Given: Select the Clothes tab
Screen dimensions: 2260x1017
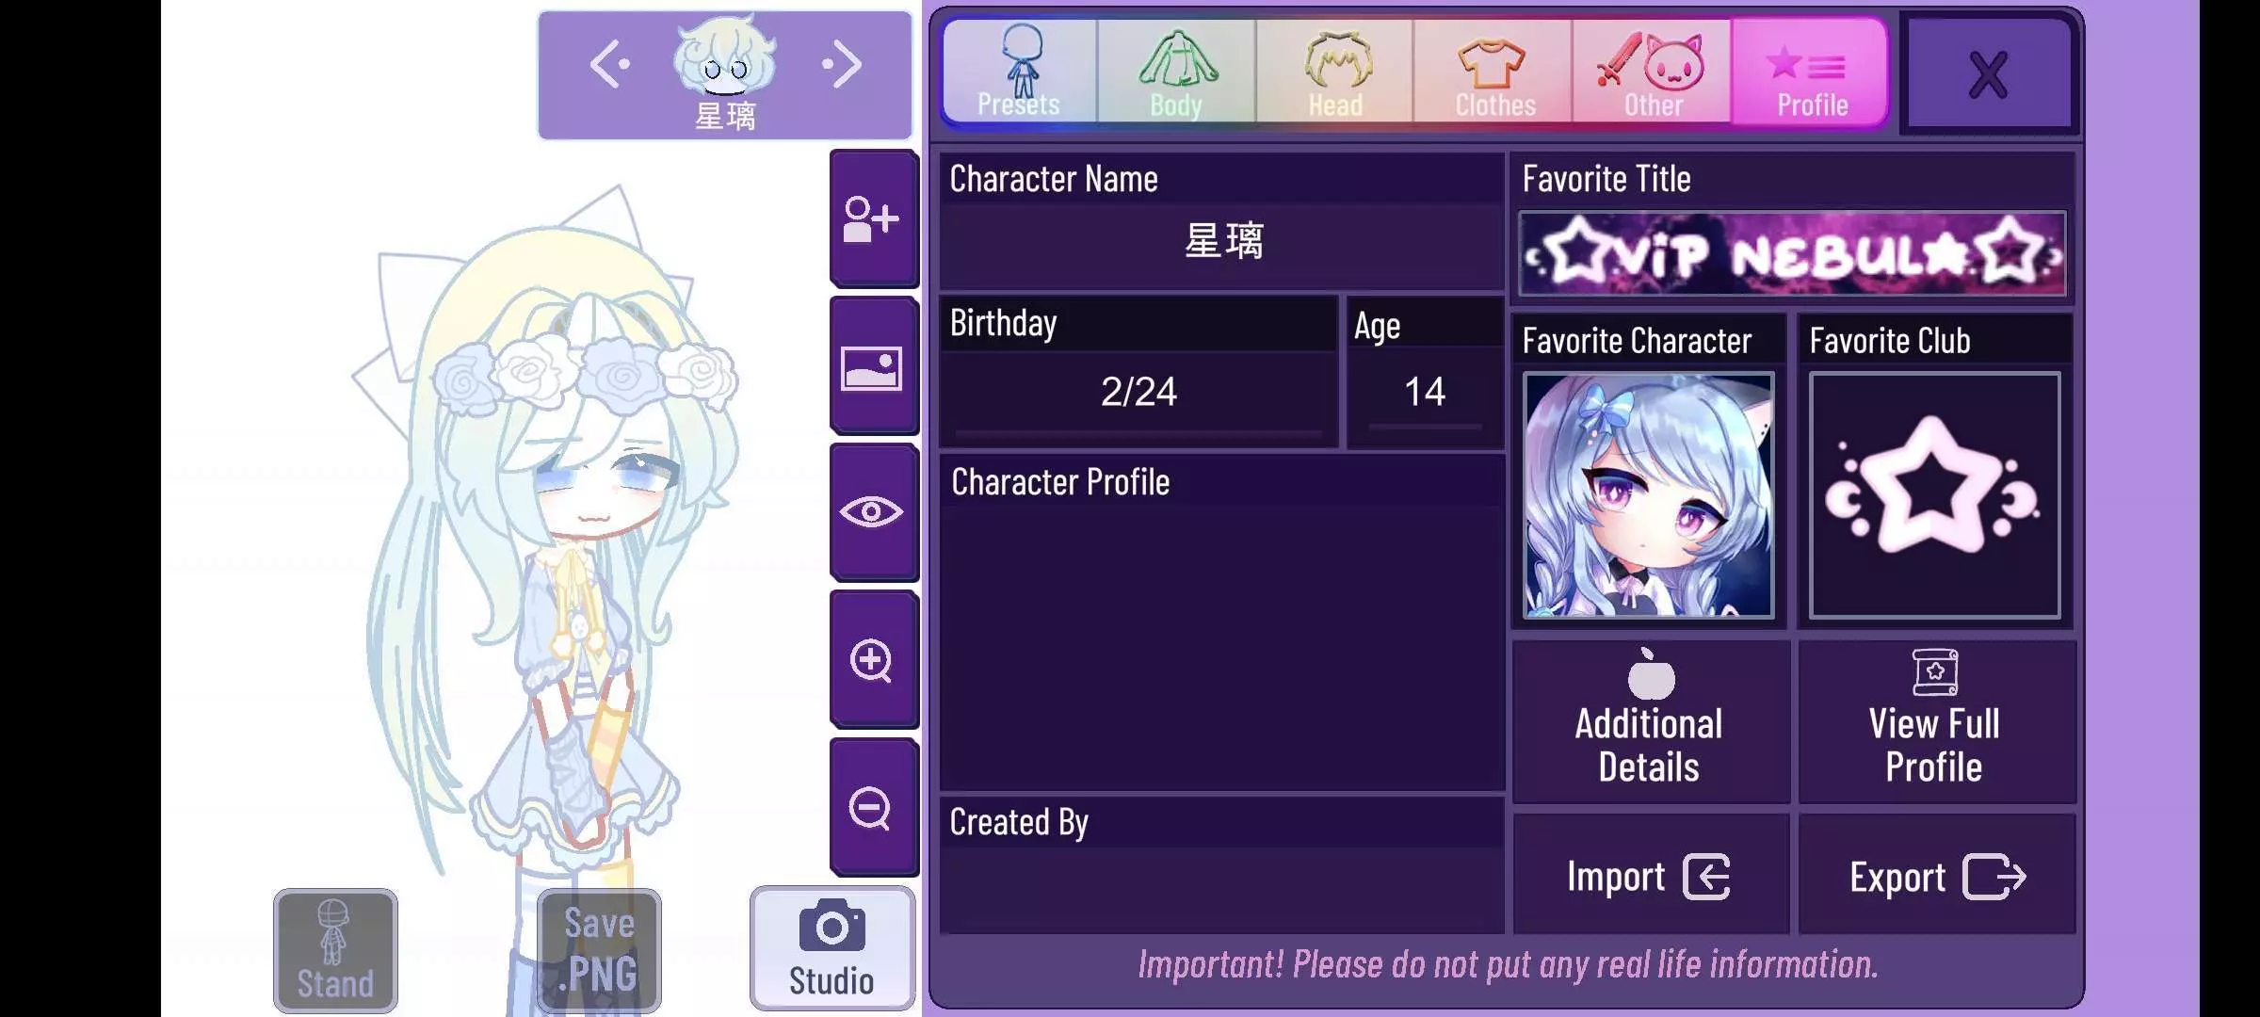Looking at the screenshot, I should 1493,72.
